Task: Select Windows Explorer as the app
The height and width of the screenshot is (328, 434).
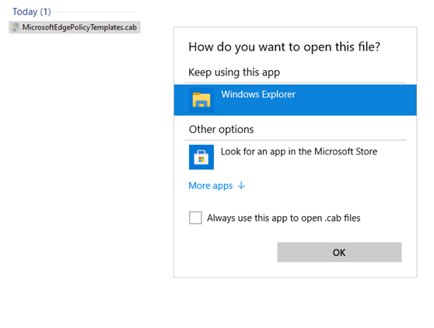Action: (x=296, y=99)
